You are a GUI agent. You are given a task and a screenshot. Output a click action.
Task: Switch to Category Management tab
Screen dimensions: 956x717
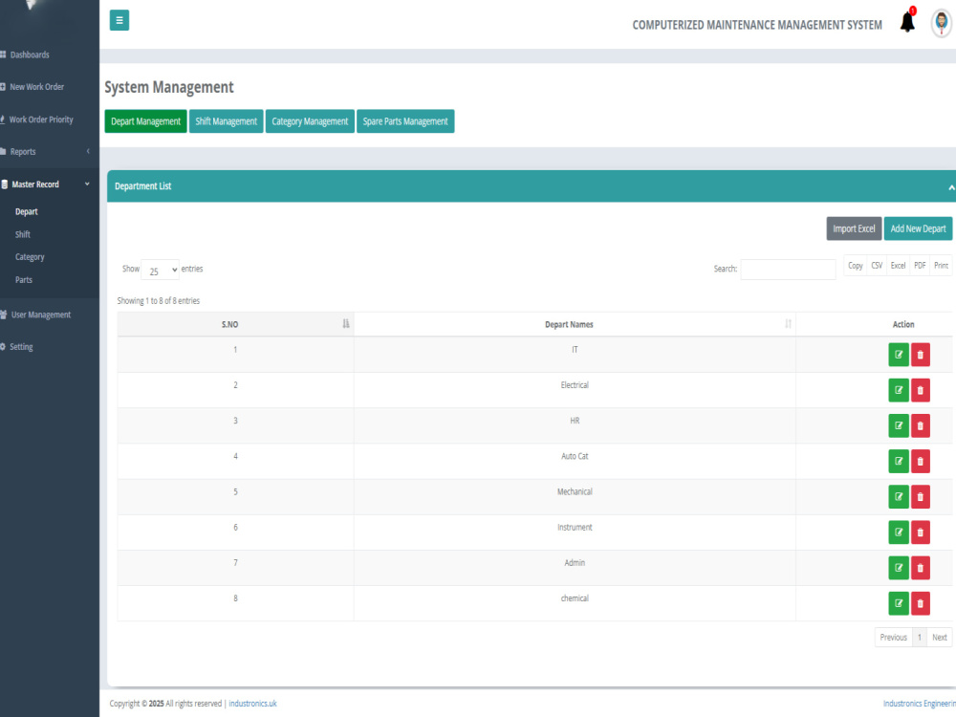pos(310,121)
